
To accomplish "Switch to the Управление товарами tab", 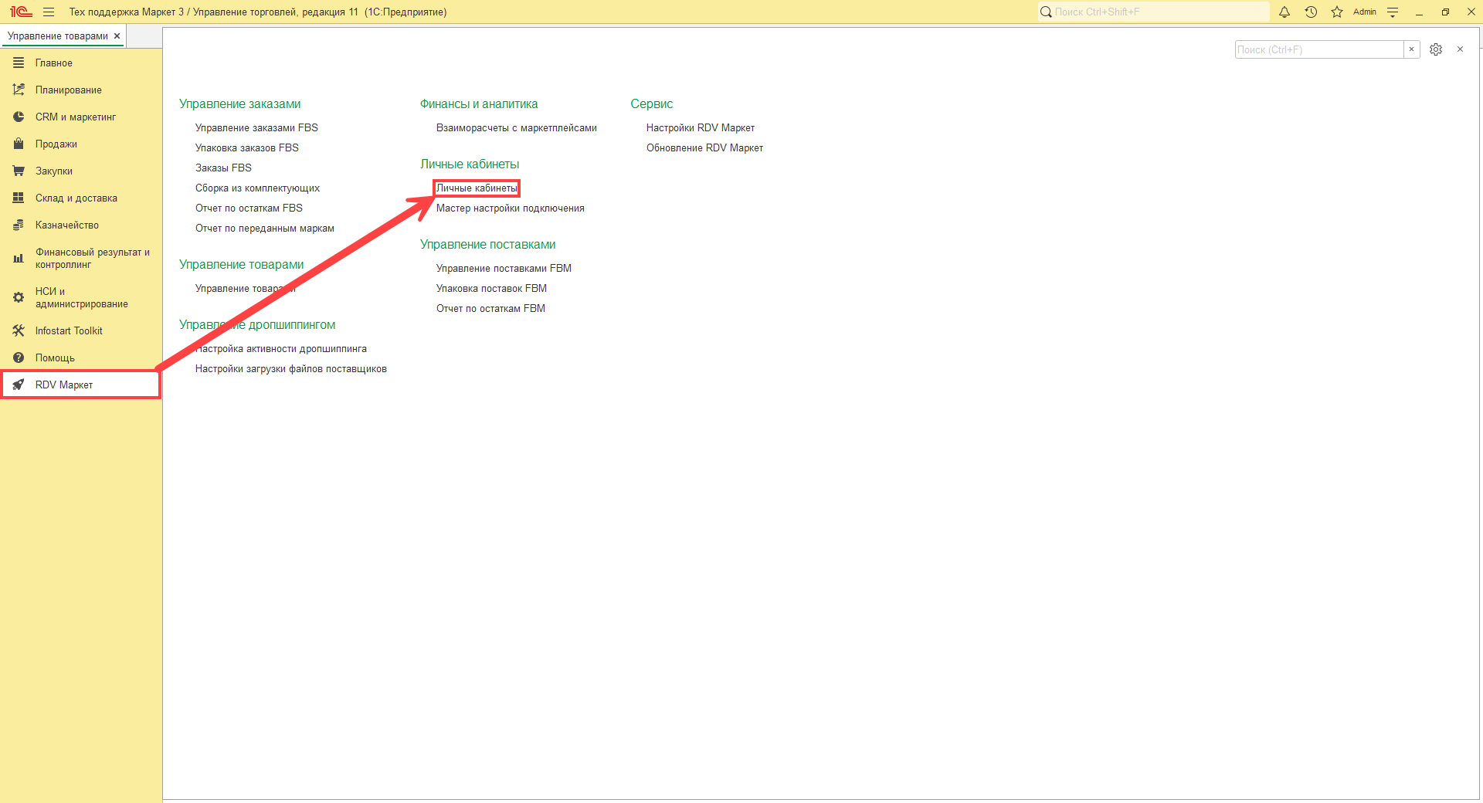I will 58,36.
